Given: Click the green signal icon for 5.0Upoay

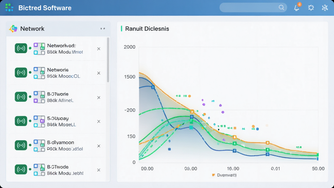Looking at the screenshot, I should click(21, 121).
